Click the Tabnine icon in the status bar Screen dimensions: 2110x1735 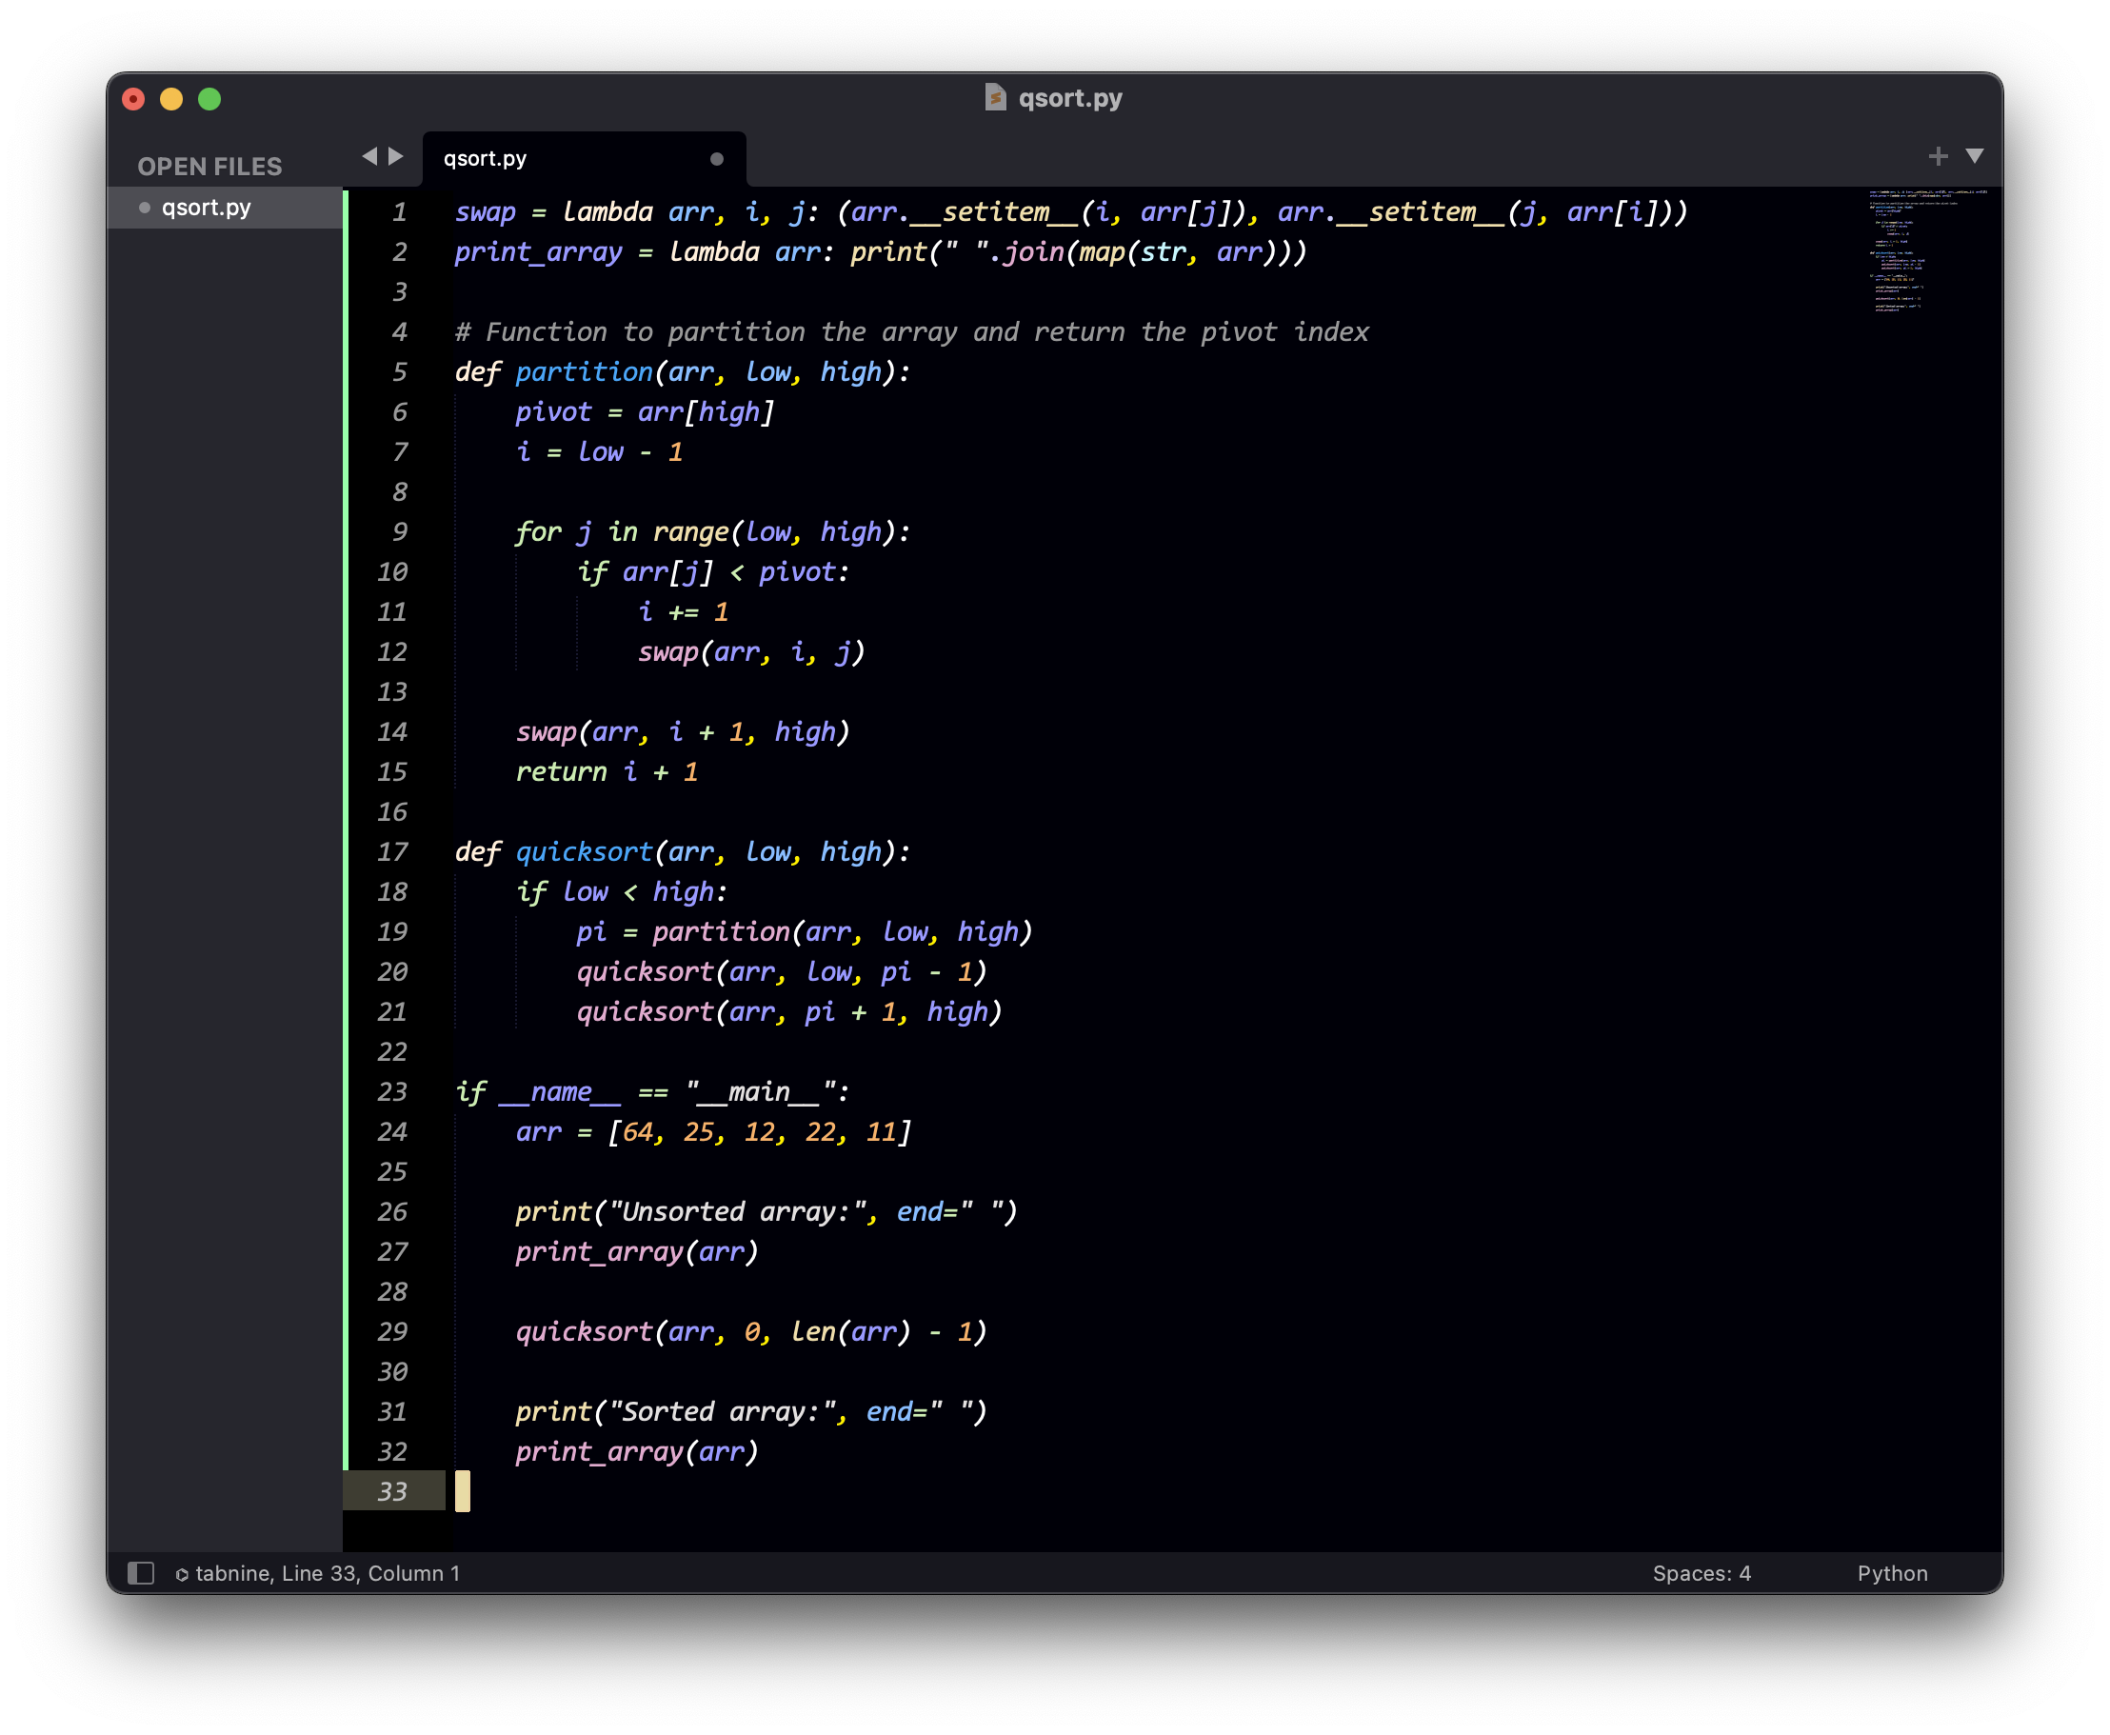pyautogui.click(x=181, y=1573)
